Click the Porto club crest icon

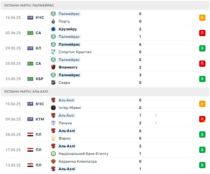[53, 21]
